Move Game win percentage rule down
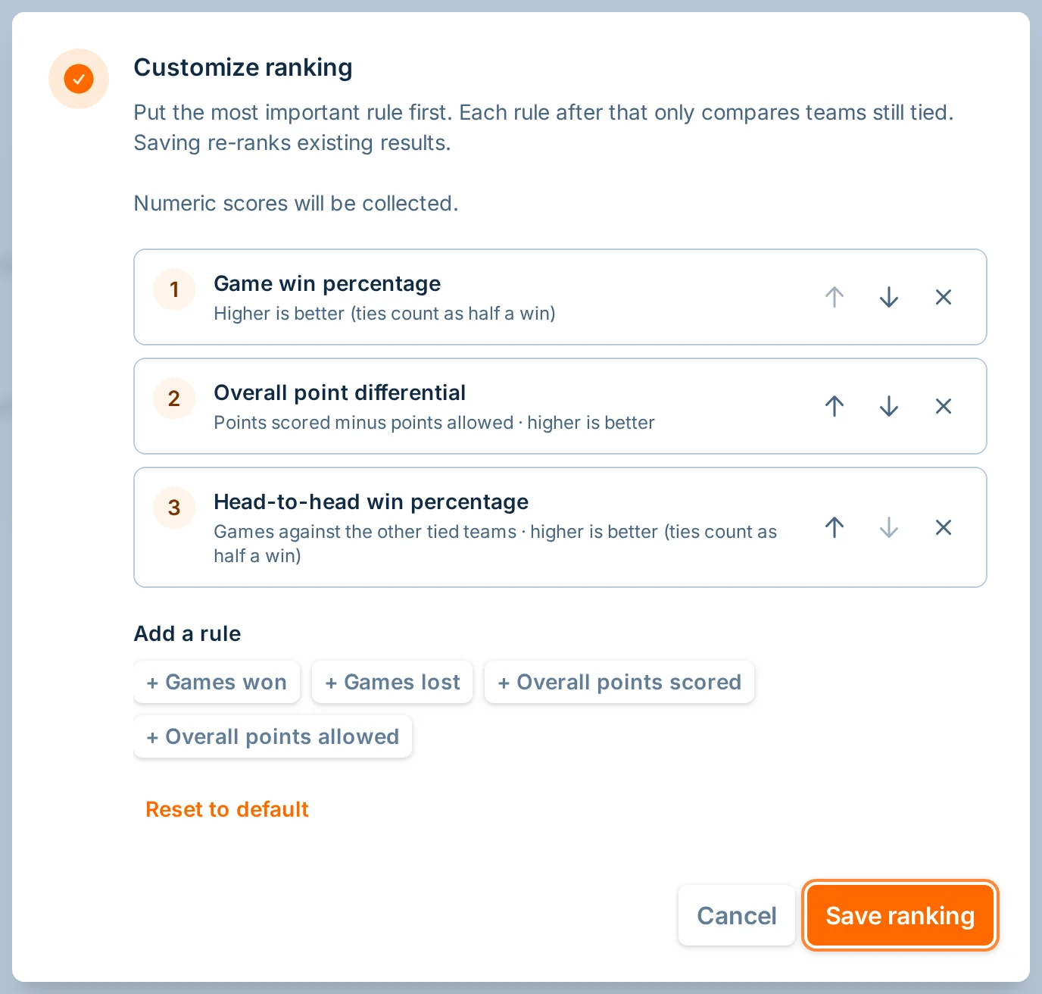This screenshot has width=1042, height=994. [x=889, y=297]
